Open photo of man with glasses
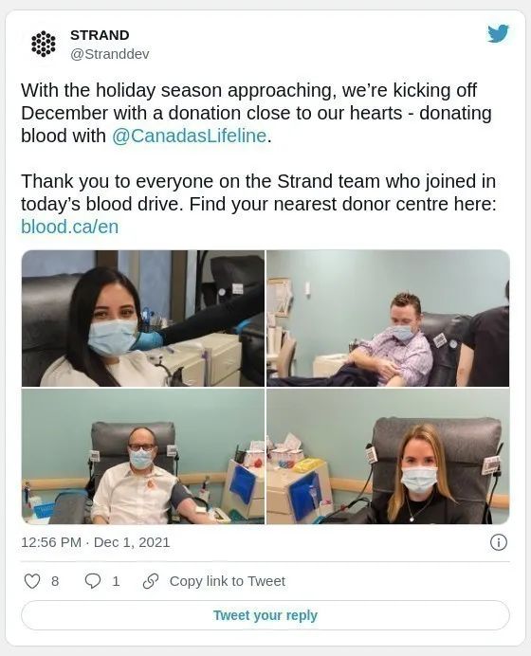Screen dimensions: 531x656 pyautogui.click(x=143, y=456)
